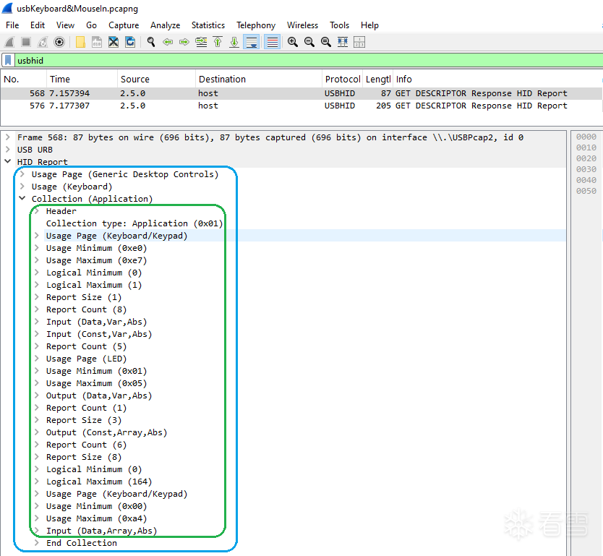This screenshot has height=556, width=603.
Task: Sort packets by the Protocol column header
Action: tap(342, 80)
